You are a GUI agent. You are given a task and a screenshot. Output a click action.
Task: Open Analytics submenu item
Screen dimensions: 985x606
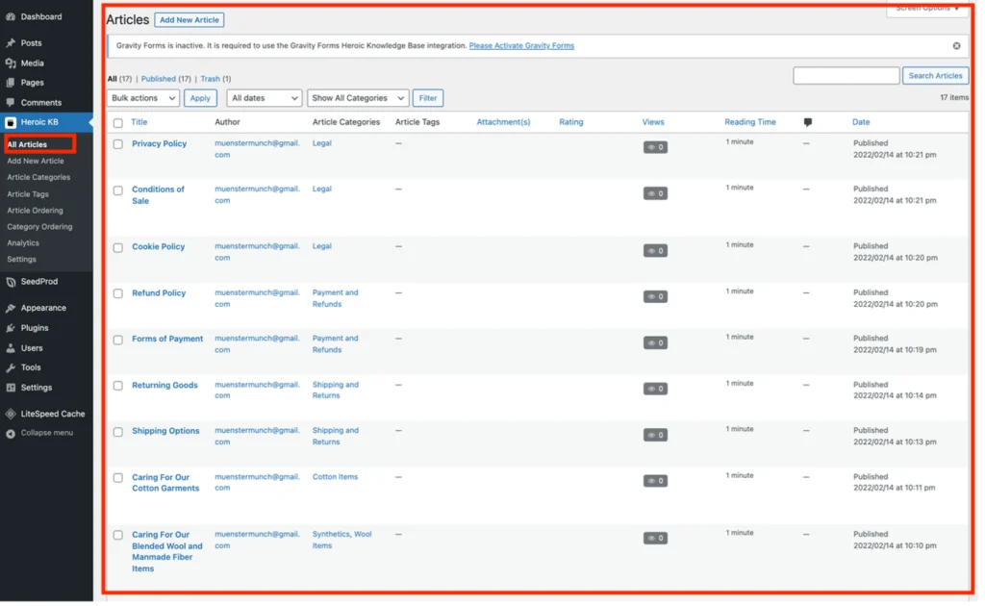click(23, 244)
